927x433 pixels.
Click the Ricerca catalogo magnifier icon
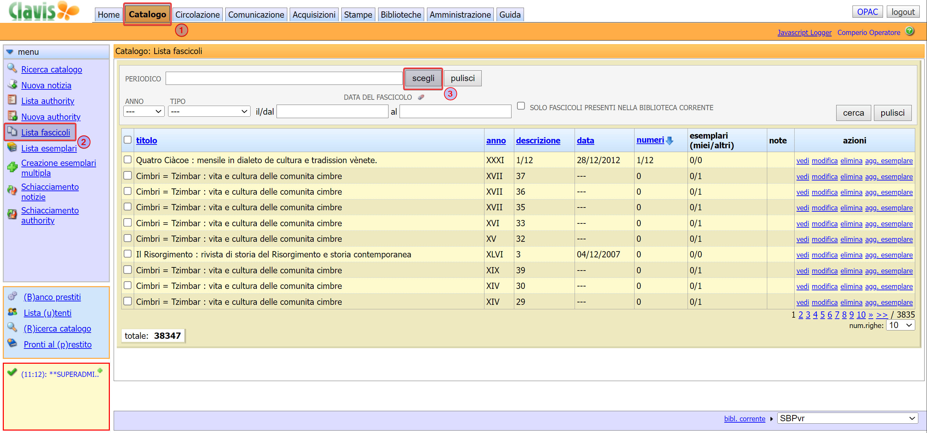point(12,68)
